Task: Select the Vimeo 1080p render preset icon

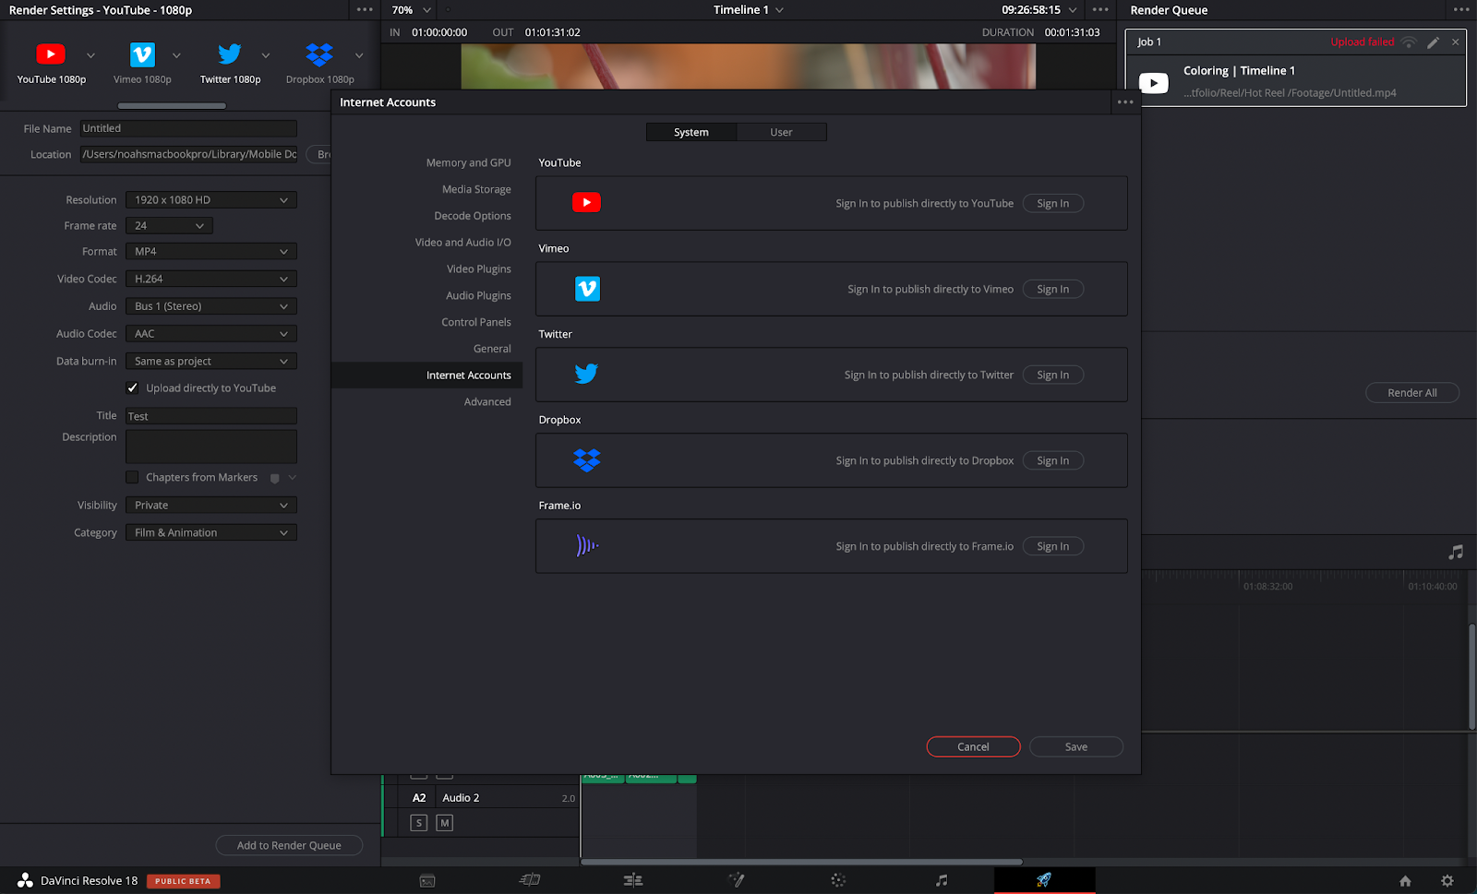Action: pyautogui.click(x=142, y=54)
